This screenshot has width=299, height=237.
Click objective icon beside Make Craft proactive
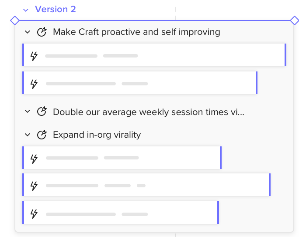coord(42,32)
